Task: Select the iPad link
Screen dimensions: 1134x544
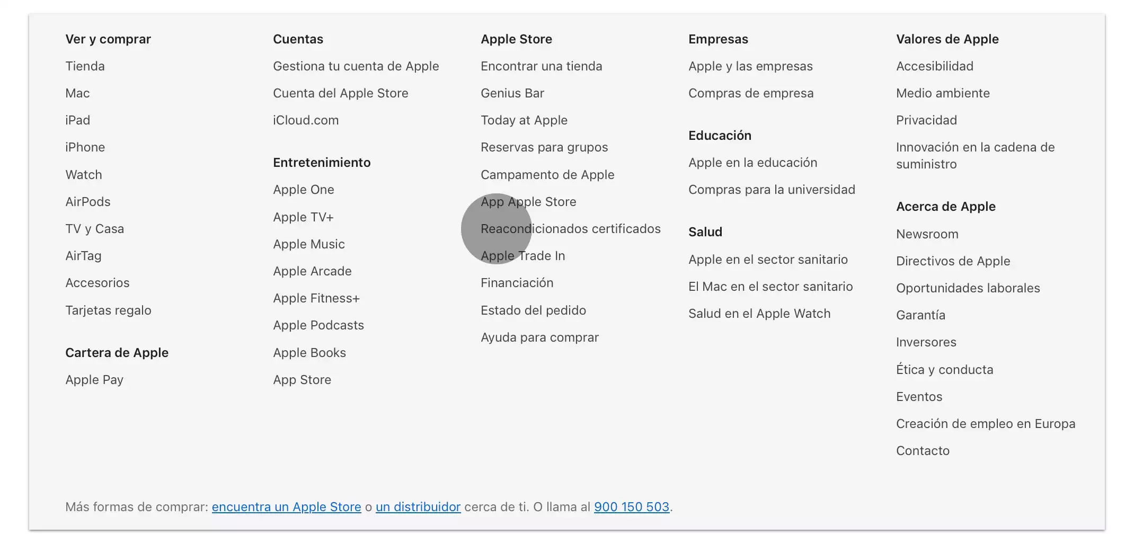Action: click(x=77, y=120)
